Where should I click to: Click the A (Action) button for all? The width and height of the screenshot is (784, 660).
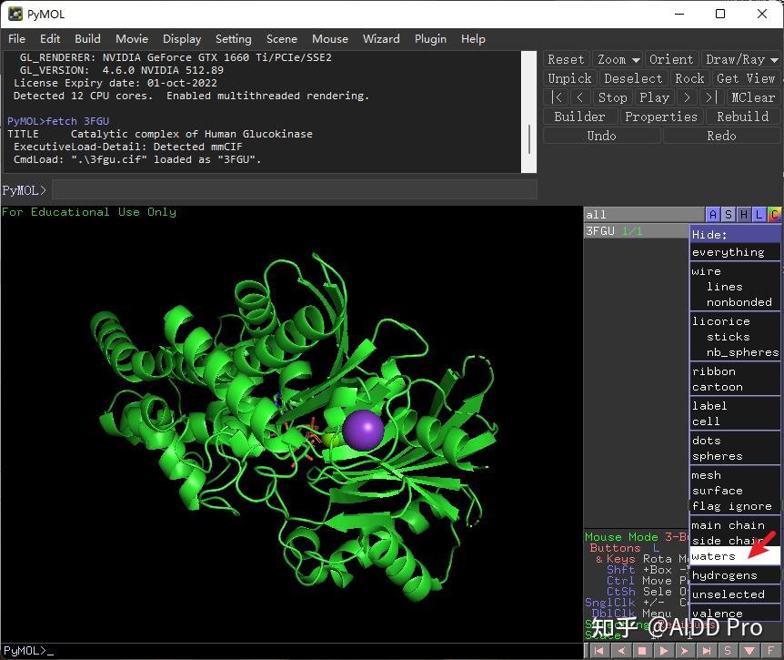click(713, 215)
